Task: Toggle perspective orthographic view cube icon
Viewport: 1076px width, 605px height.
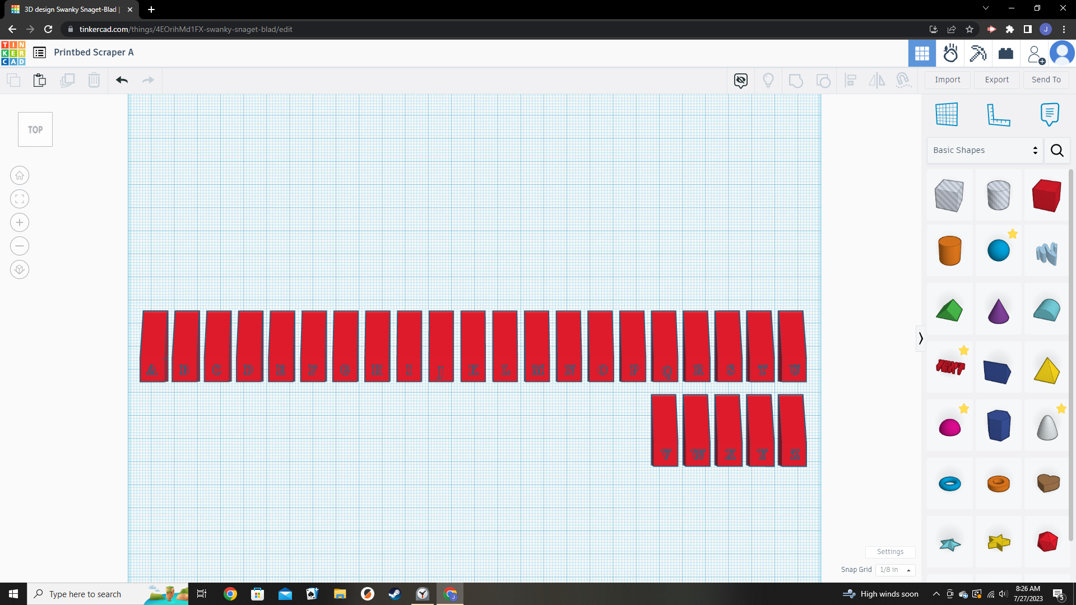Action: pos(20,269)
